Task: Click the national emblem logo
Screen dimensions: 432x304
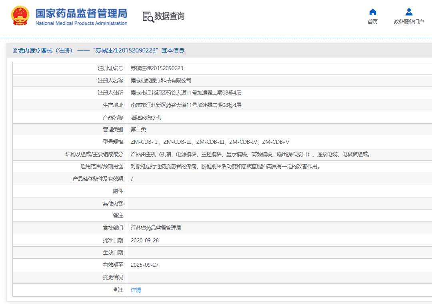Action: point(20,16)
